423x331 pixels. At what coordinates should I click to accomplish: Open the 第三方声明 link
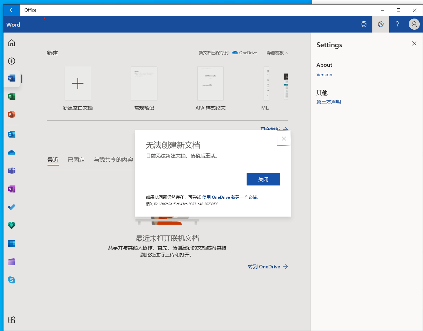pyautogui.click(x=329, y=102)
